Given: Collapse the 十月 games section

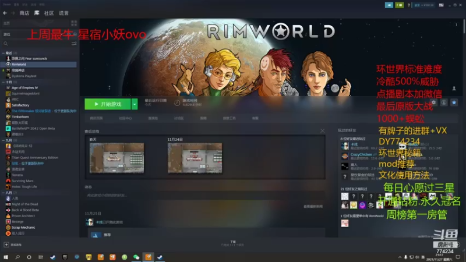Looking at the screenshot, I should (x=3, y=82).
